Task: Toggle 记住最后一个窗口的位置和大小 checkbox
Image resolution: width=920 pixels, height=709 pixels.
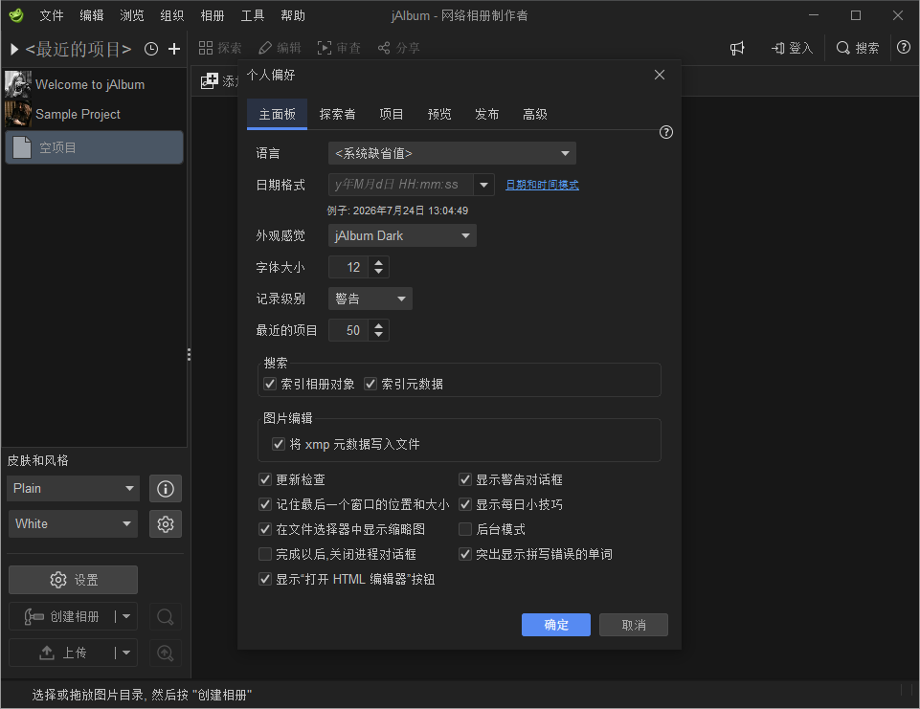Action: pyautogui.click(x=265, y=504)
